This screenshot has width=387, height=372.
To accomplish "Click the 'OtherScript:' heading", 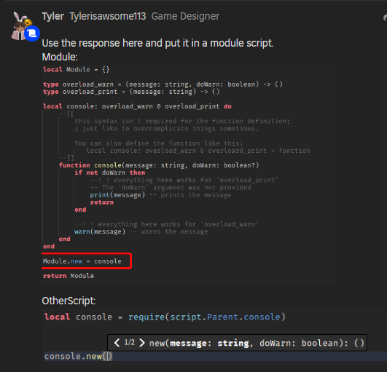I will tap(69, 301).
